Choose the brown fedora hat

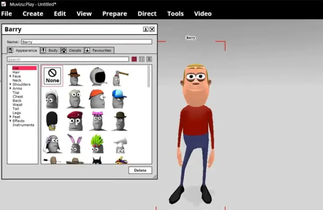click(x=75, y=76)
